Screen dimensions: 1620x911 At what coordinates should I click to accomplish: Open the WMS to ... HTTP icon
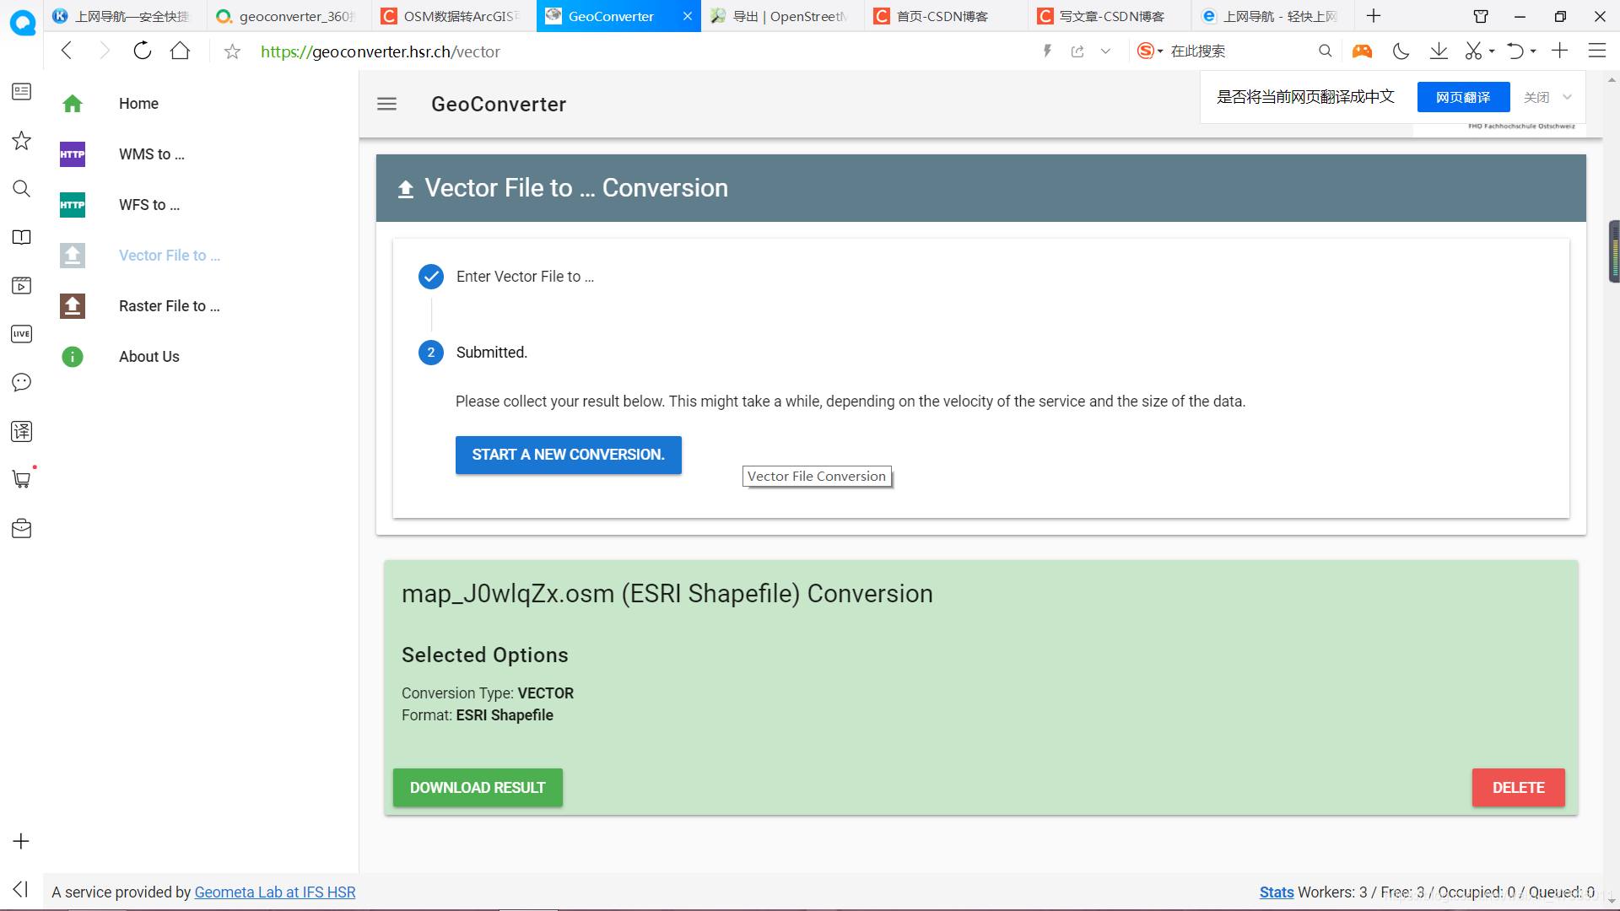pyautogui.click(x=73, y=154)
